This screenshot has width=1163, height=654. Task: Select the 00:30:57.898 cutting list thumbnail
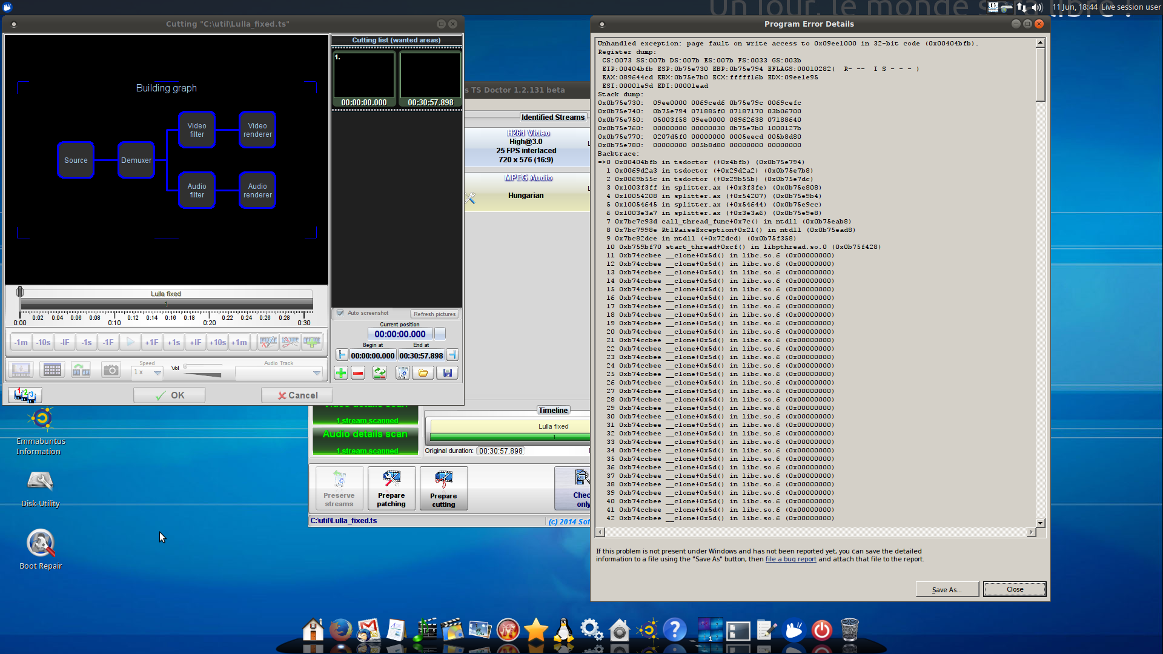click(x=430, y=79)
